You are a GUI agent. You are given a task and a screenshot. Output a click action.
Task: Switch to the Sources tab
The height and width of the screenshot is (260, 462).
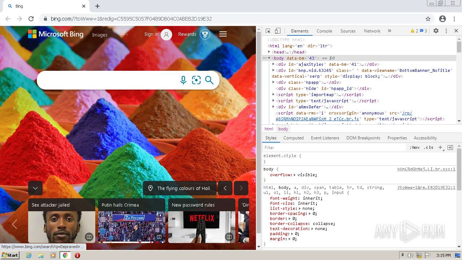[348, 31]
